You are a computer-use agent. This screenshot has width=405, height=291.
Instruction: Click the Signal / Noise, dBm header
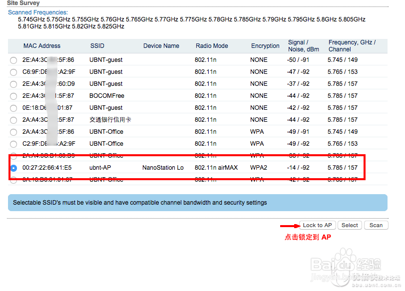coord(304,46)
